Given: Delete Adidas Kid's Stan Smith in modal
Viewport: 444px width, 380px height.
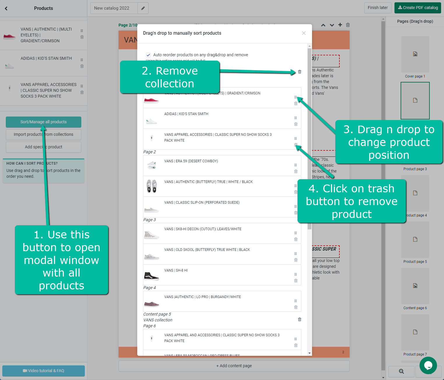Looking at the screenshot, I should click(296, 124).
